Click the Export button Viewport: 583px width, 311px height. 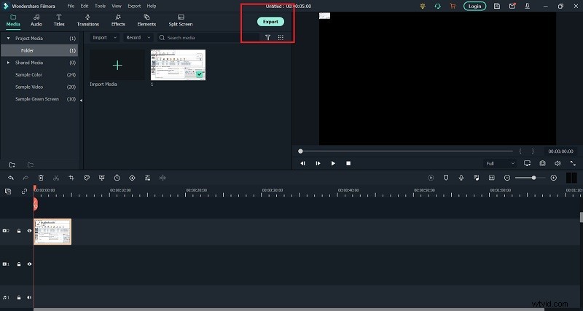[270, 22]
